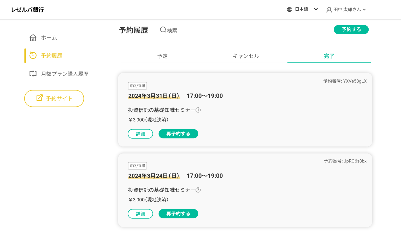This screenshot has height=235, width=401.
Task: Switch to the 予定 tab
Action: pyautogui.click(x=162, y=56)
